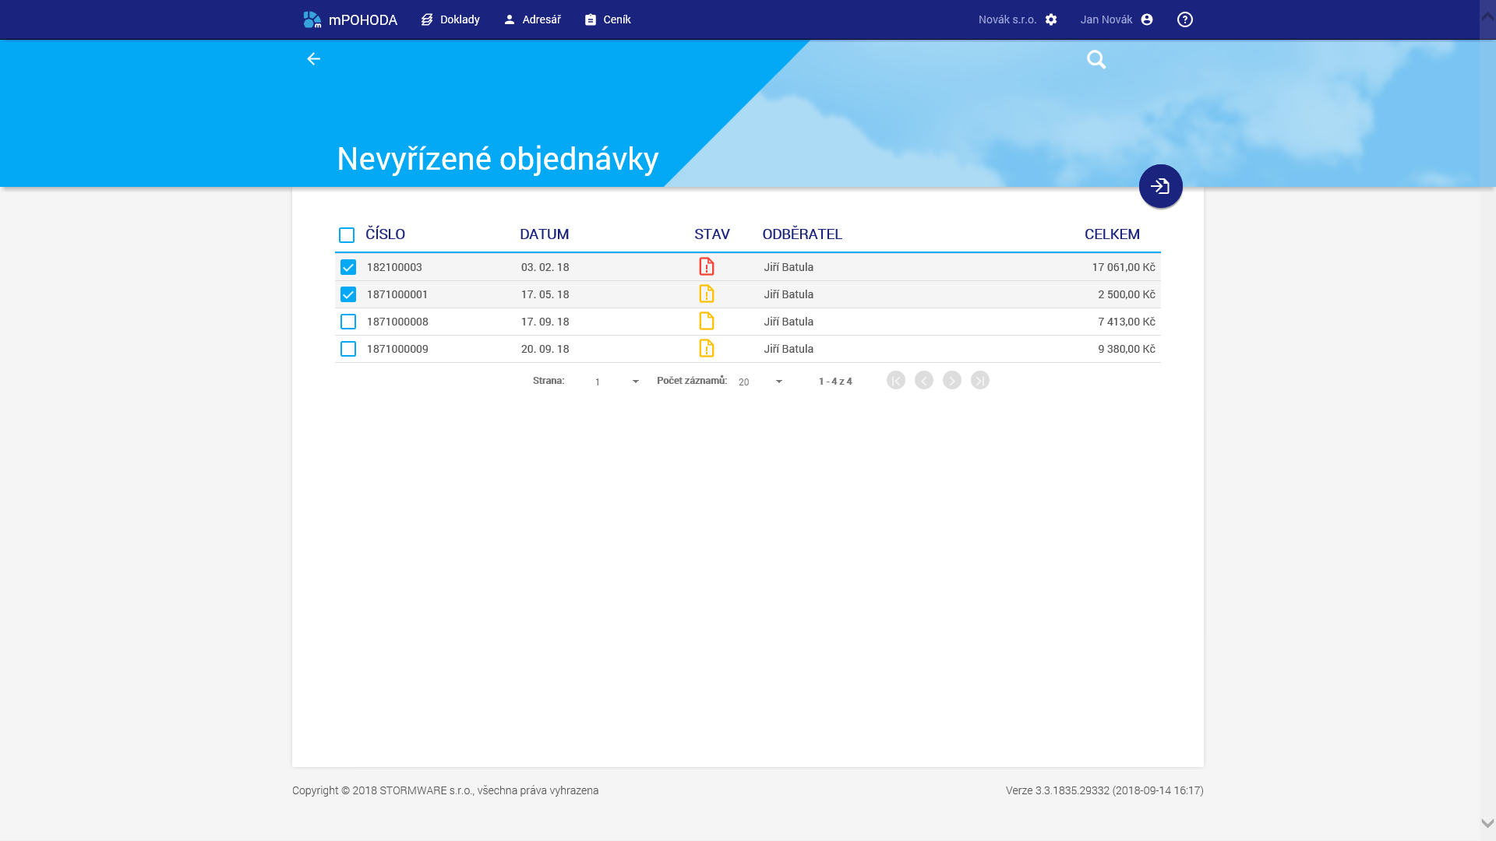Screen dimensions: 1496x841
Task: Open the search magnifier icon
Action: click(x=1096, y=59)
